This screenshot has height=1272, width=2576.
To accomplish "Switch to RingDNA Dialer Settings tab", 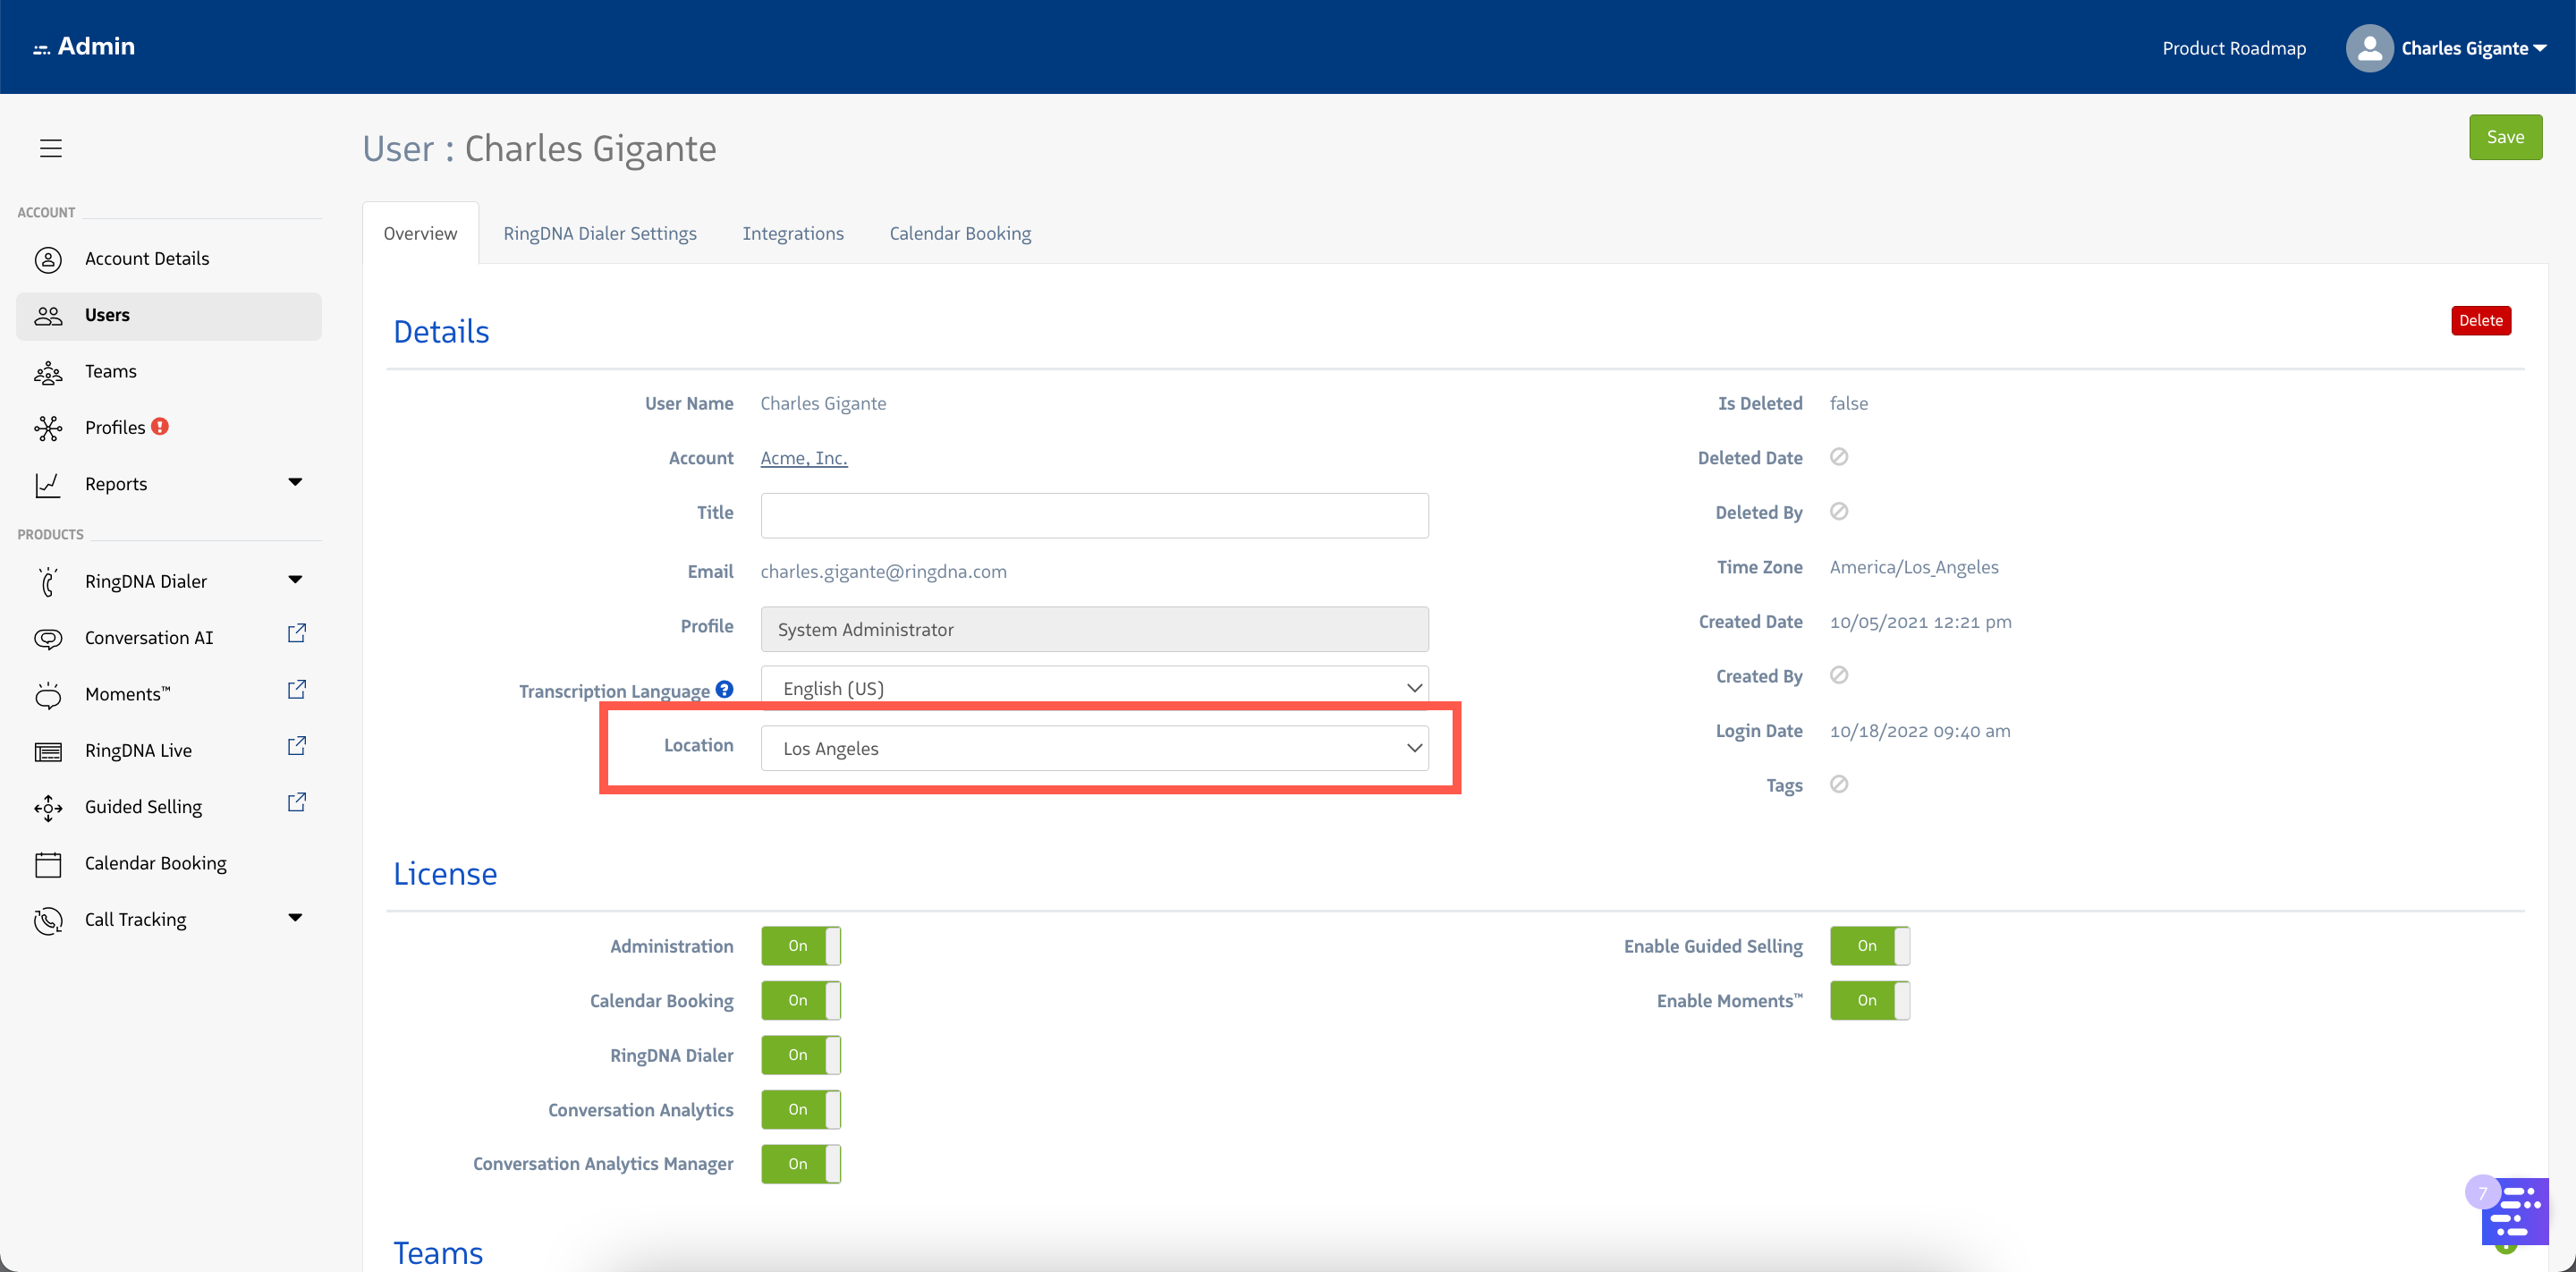I will (599, 233).
